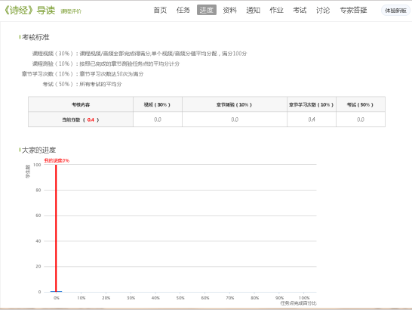This screenshot has width=412, height=310.
Task: Click the 视频 (30%) table header
Action: (158, 104)
